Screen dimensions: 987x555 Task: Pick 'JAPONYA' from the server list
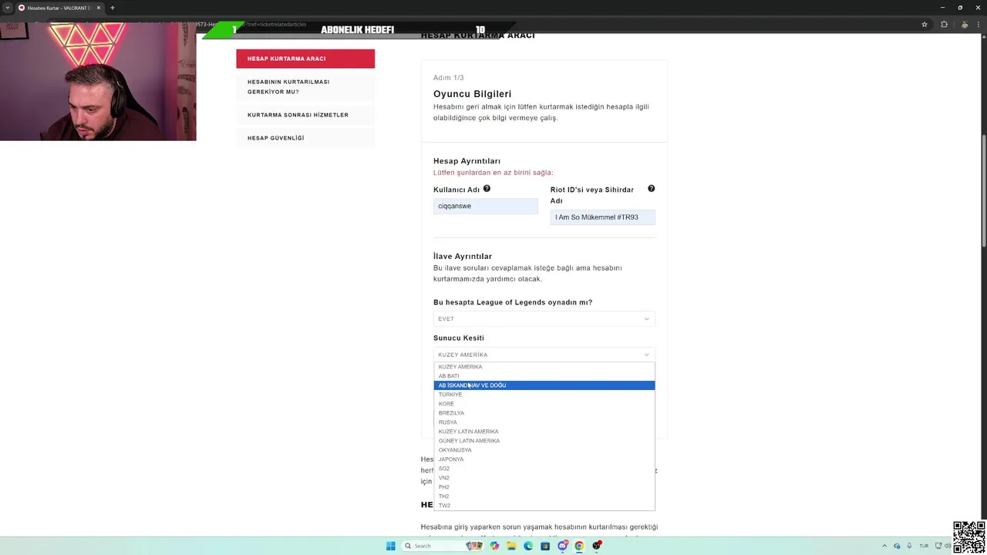click(544, 459)
